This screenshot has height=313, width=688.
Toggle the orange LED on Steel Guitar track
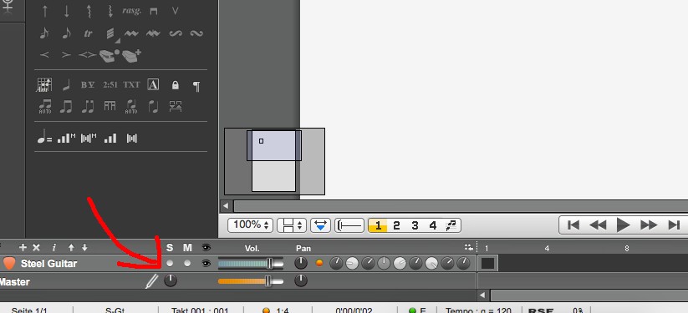tap(319, 263)
